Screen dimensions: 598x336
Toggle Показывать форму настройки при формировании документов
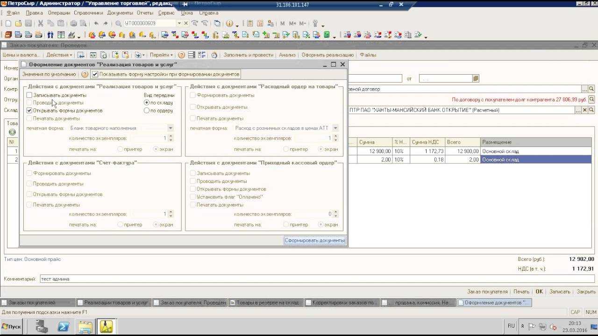[x=95, y=74]
